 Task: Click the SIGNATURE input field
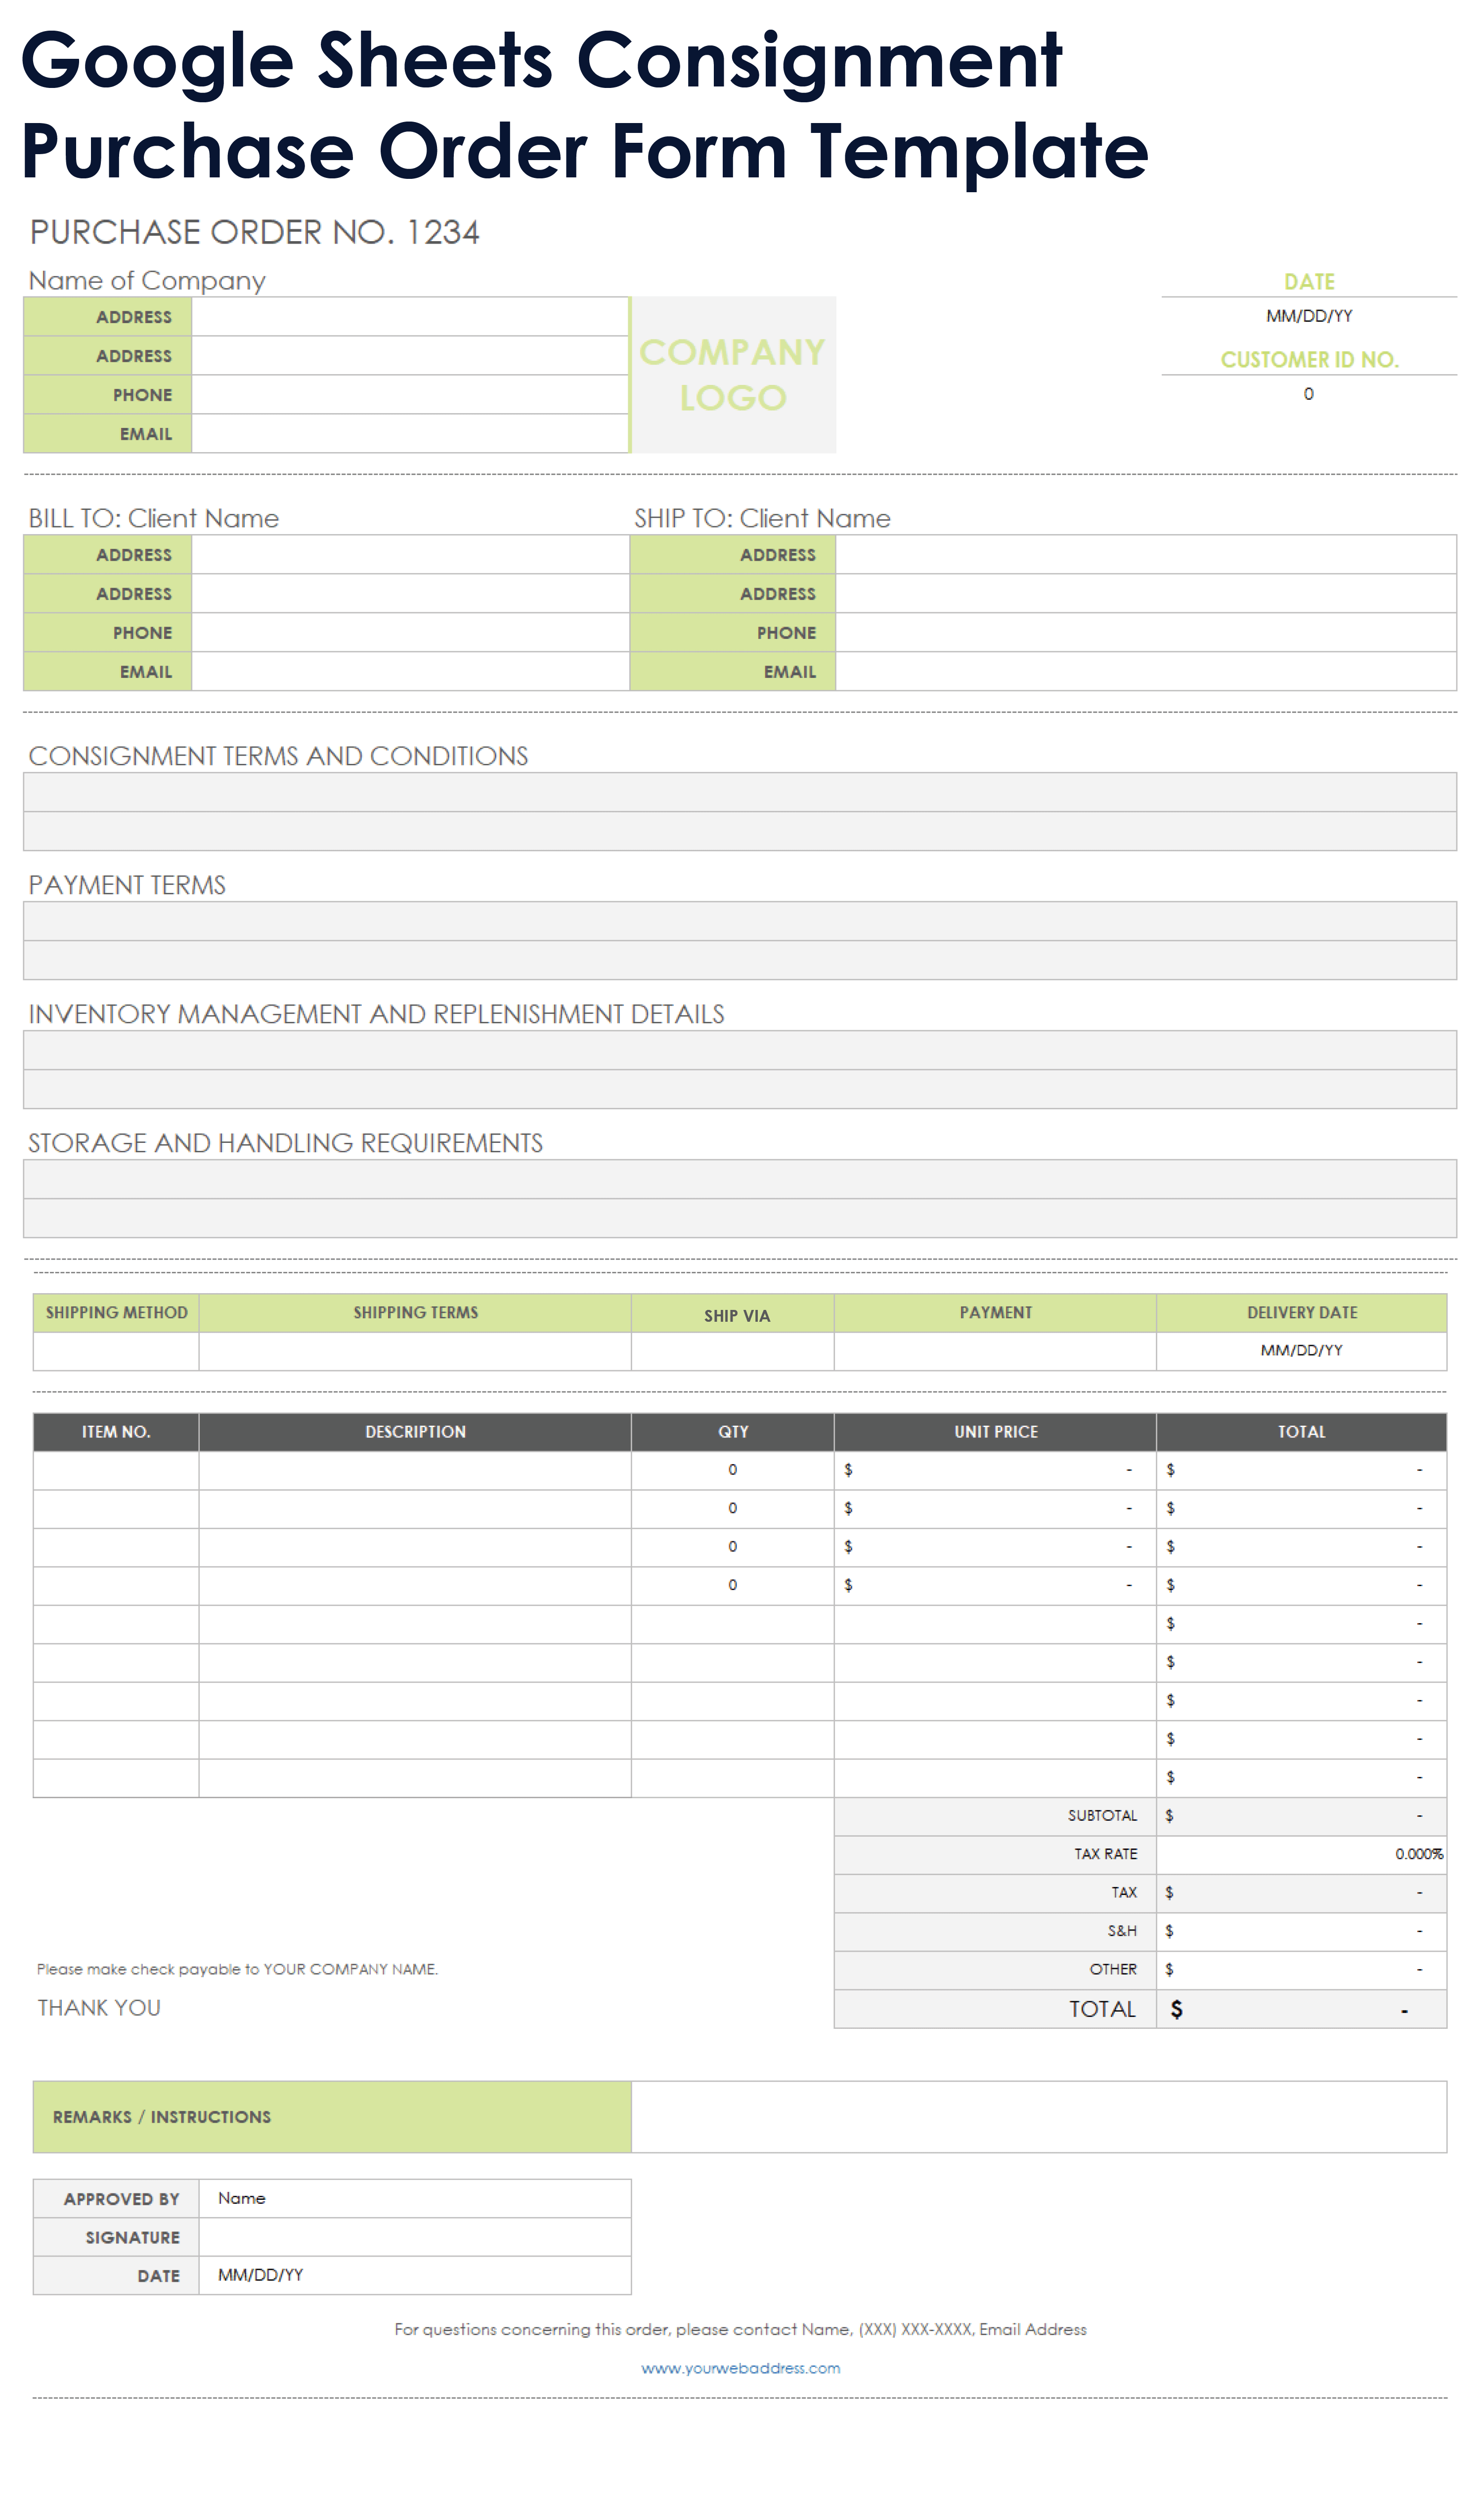[415, 2237]
